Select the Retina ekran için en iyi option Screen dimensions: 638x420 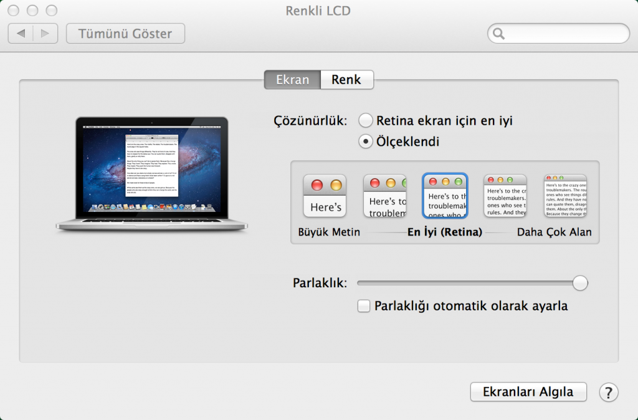click(366, 120)
